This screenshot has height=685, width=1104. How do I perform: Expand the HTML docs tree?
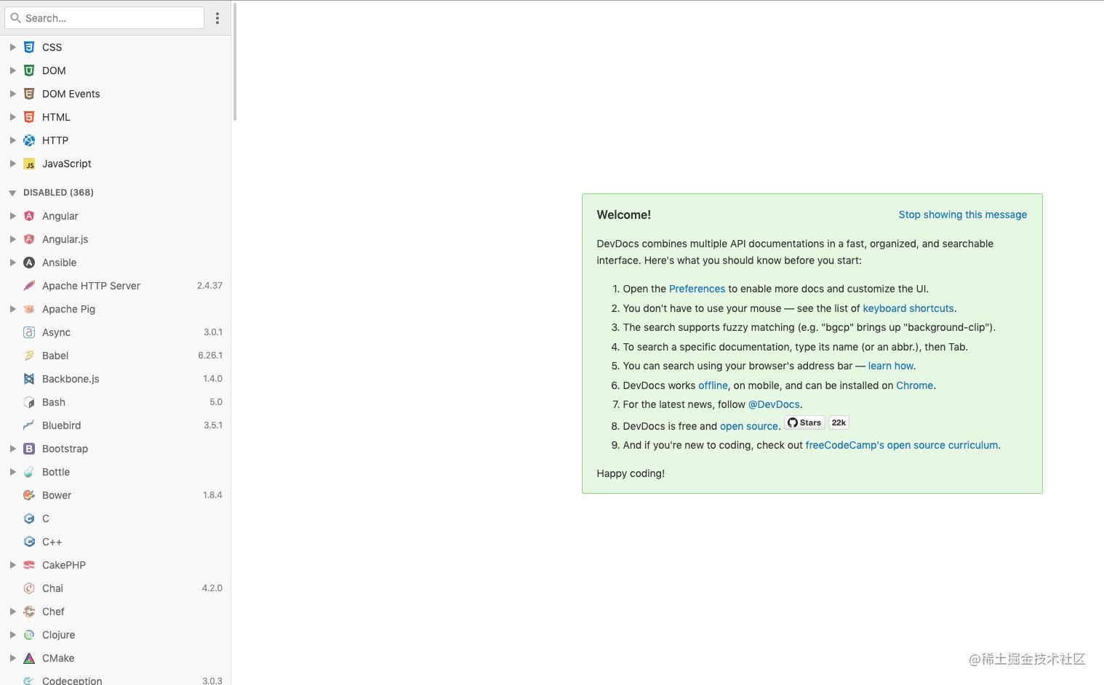[12, 117]
